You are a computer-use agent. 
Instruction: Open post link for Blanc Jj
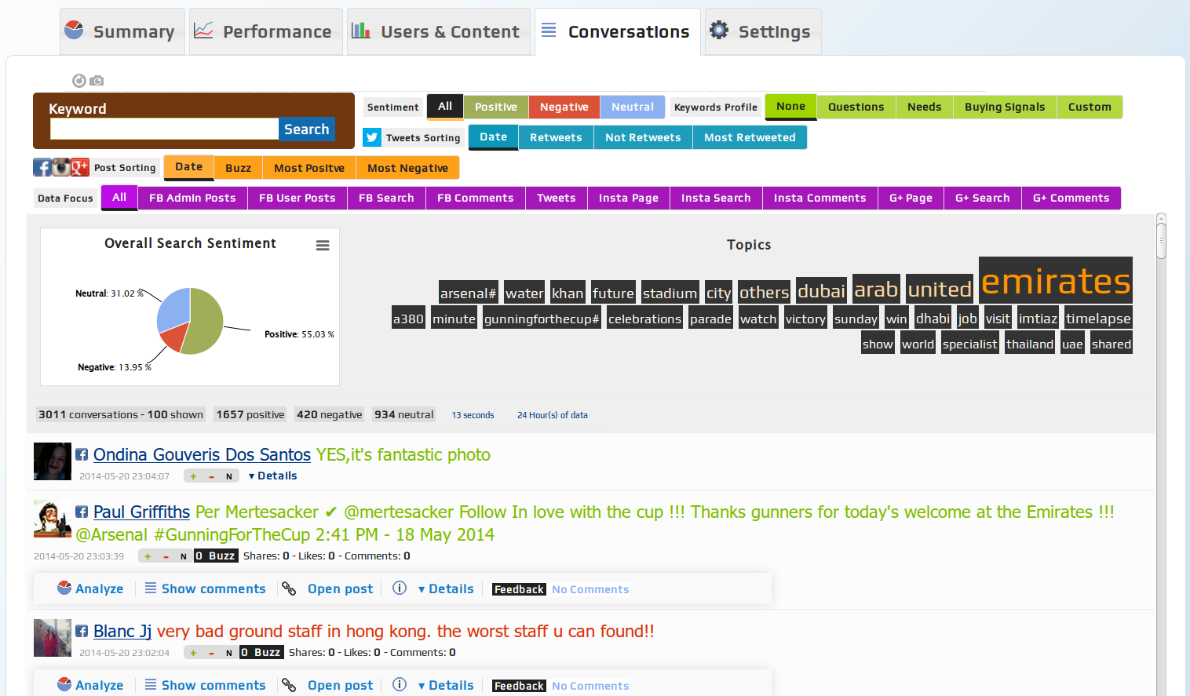click(x=340, y=685)
